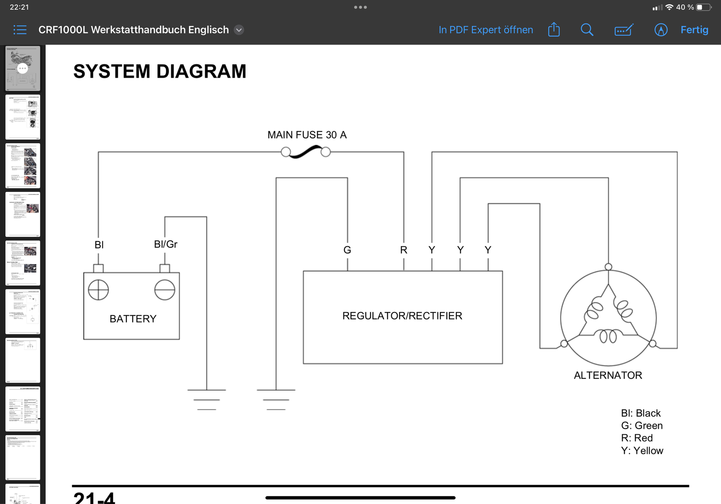This screenshot has width=721, height=504.
Task: Go to the fifth page thumbnail
Action: tap(23, 263)
